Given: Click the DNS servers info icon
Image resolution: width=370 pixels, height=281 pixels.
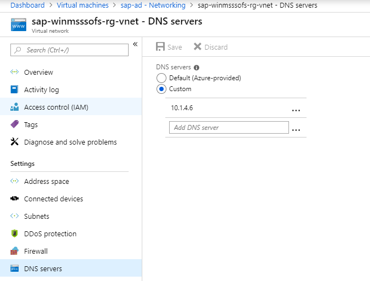Looking at the screenshot, I should tap(196, 68).
